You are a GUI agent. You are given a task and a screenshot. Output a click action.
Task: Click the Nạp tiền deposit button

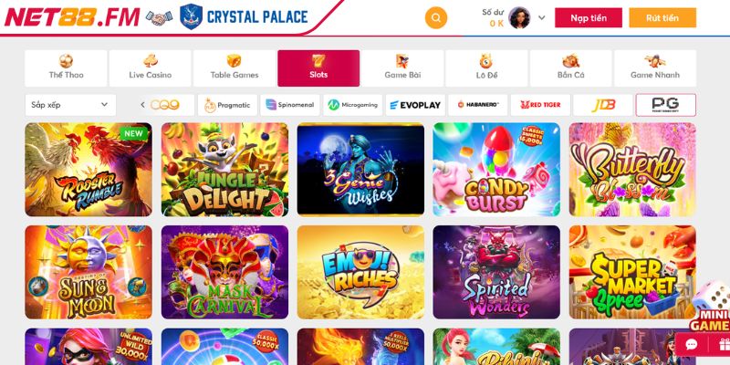coord(589,17)
